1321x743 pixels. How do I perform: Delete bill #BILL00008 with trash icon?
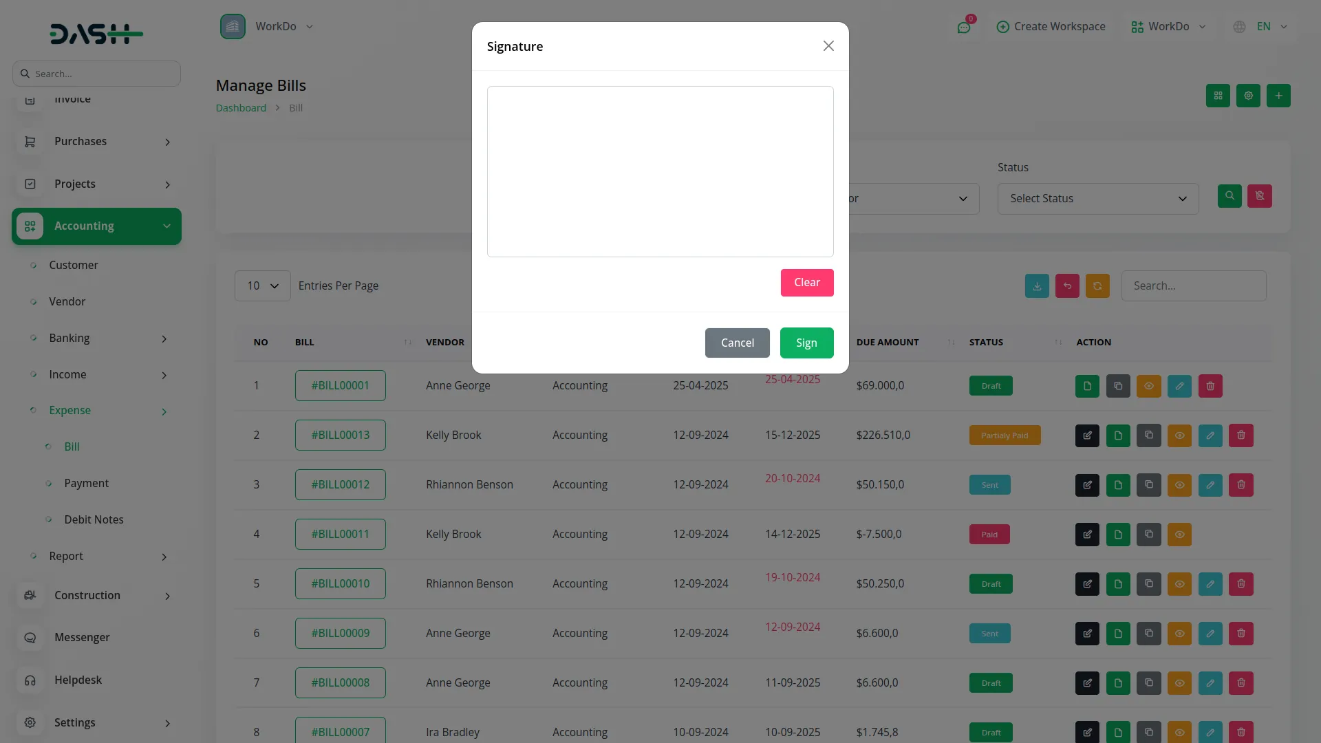point(1241,683)
